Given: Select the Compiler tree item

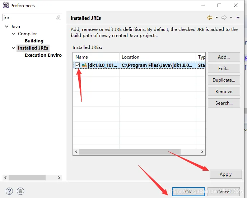Looking at the screenshot, I should [x=27, y=33].
